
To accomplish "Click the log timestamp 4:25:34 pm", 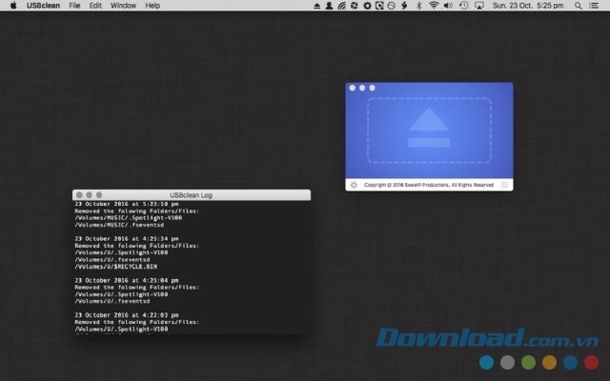I will 127,238.
